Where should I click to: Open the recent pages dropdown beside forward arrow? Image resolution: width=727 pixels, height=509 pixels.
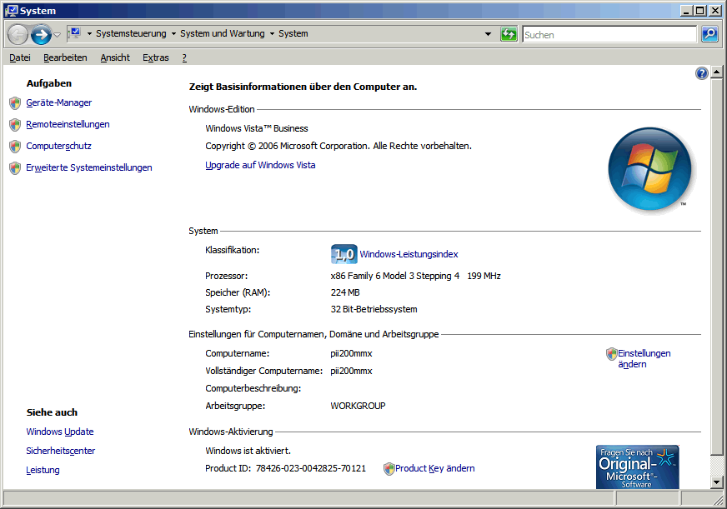[57, 35]
